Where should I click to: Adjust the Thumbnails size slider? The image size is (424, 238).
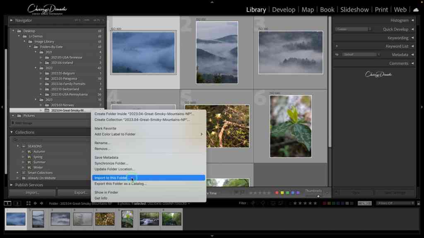pos(318,196)
